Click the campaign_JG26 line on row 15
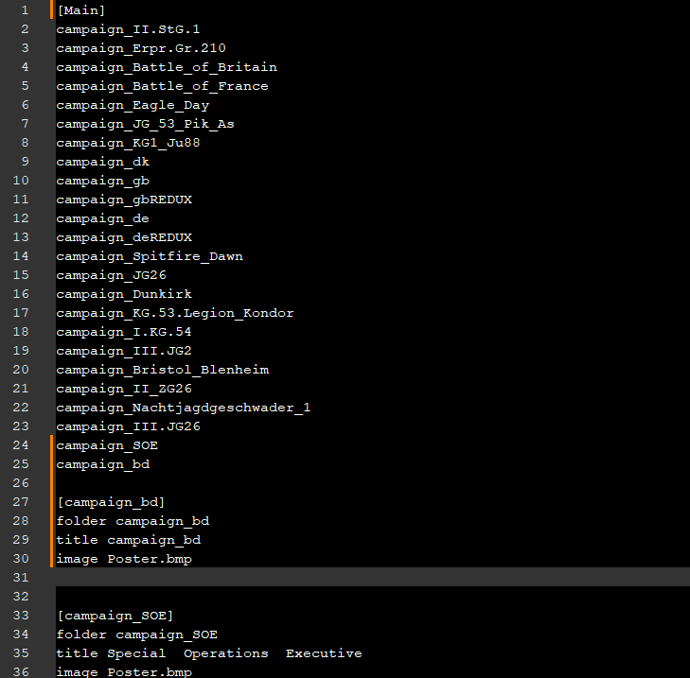 [x=112, y=275]
